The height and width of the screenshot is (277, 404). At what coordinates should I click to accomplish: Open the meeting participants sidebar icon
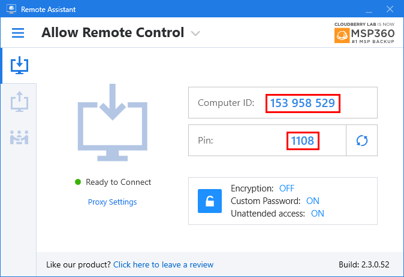point(19,137)
